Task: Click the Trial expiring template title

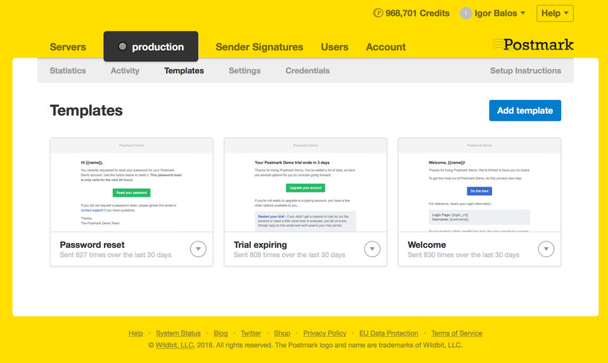Action: tap(260, 245)
